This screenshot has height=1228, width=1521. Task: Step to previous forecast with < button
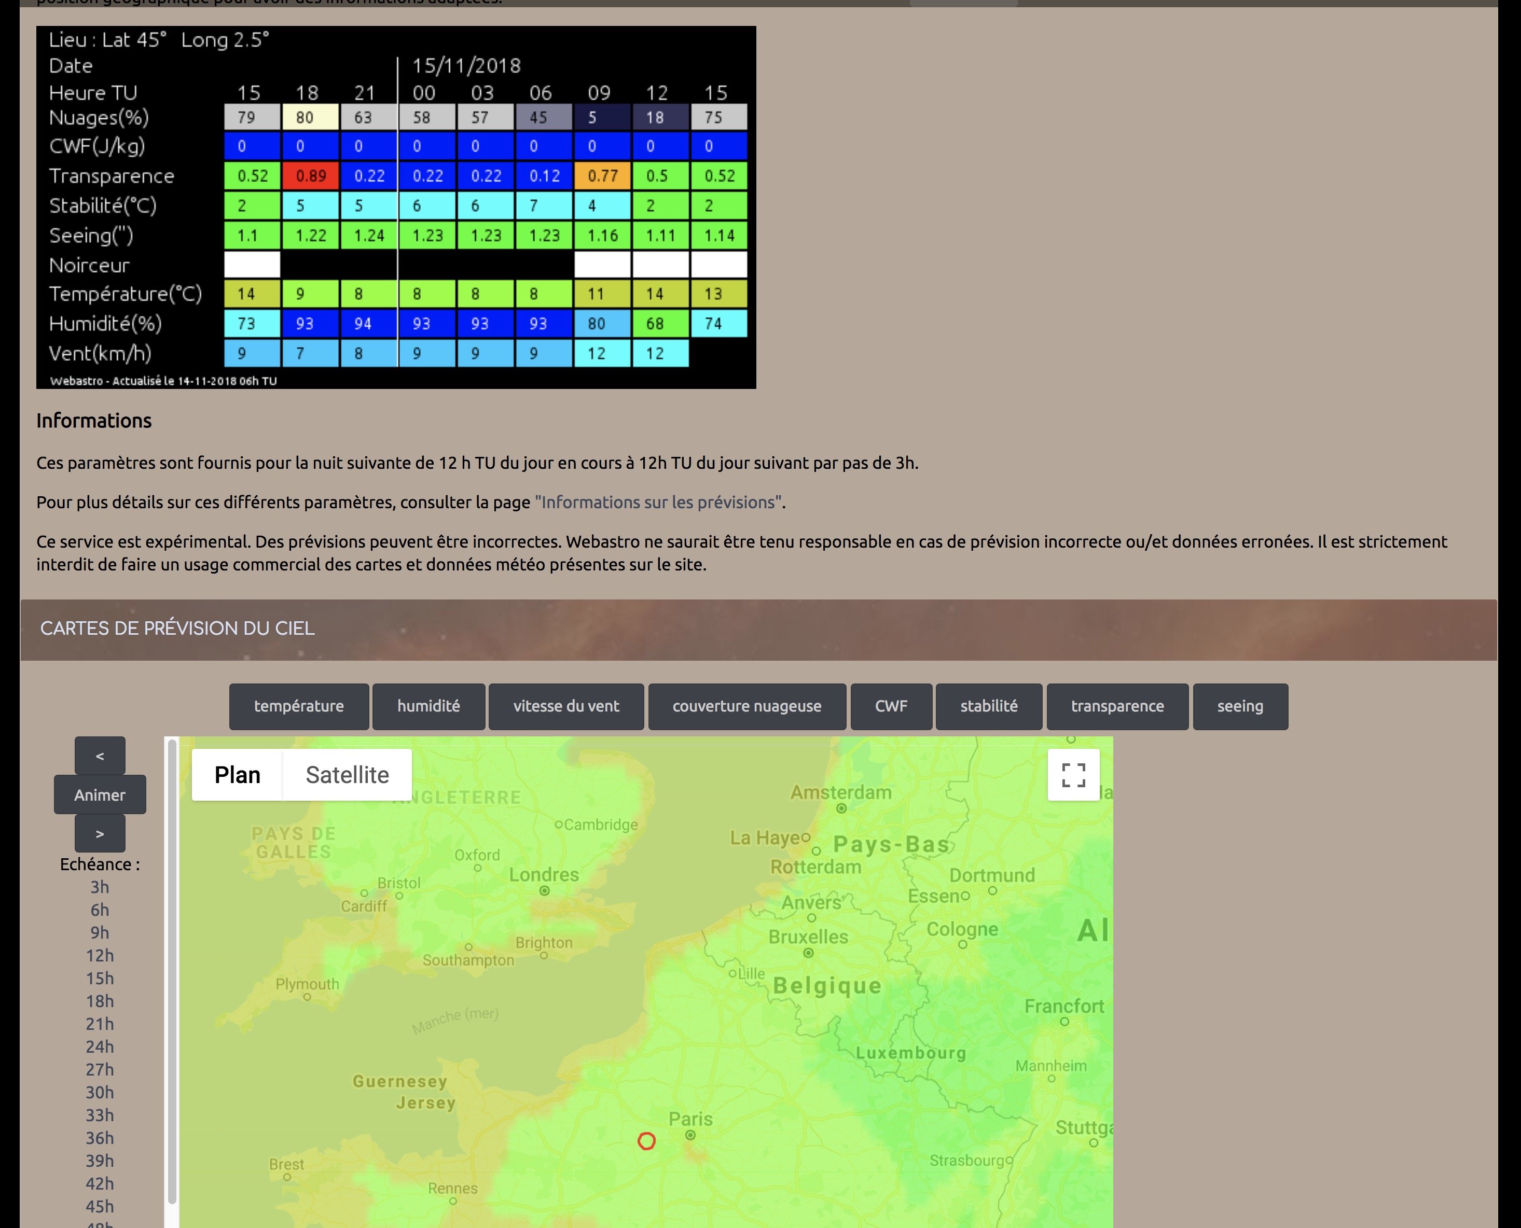(100, 756)
